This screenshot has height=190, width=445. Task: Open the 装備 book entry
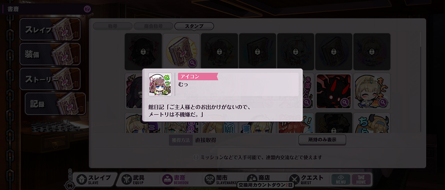point(50,54)
